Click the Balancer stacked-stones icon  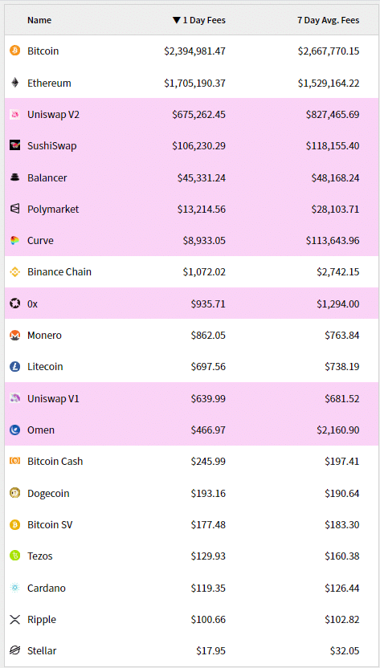coord(15,177)
